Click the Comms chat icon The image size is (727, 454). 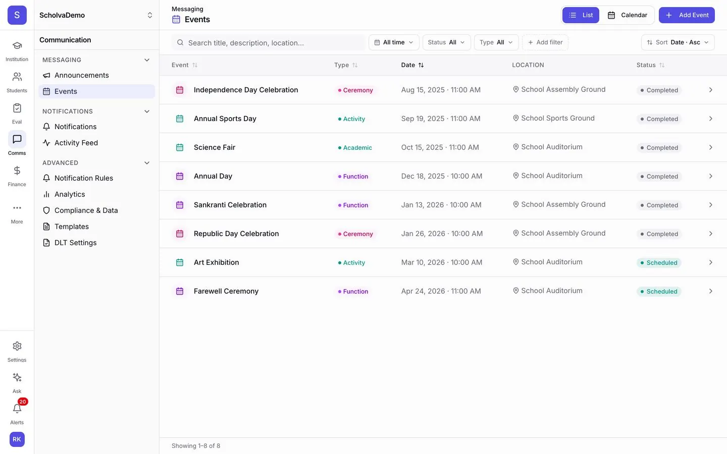point(17,139)
